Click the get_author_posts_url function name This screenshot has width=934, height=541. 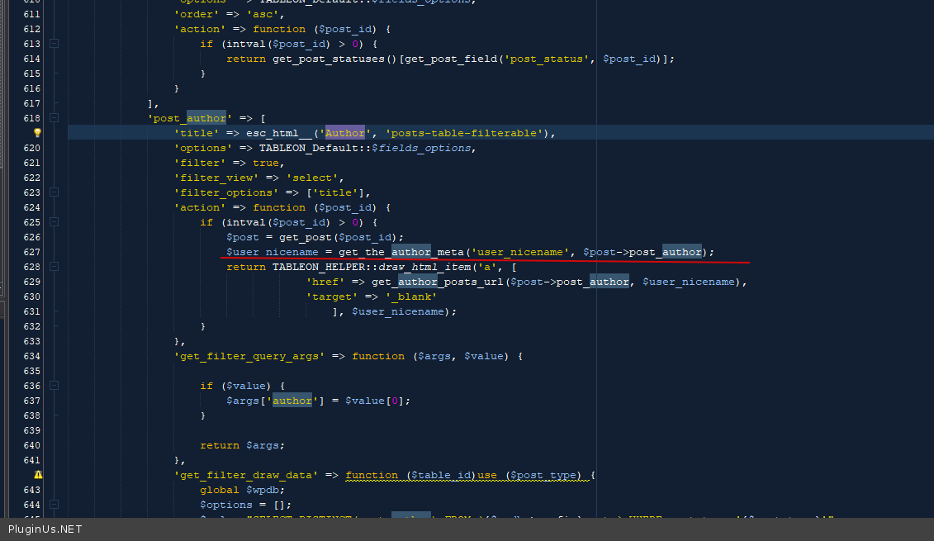coord(438,282)
